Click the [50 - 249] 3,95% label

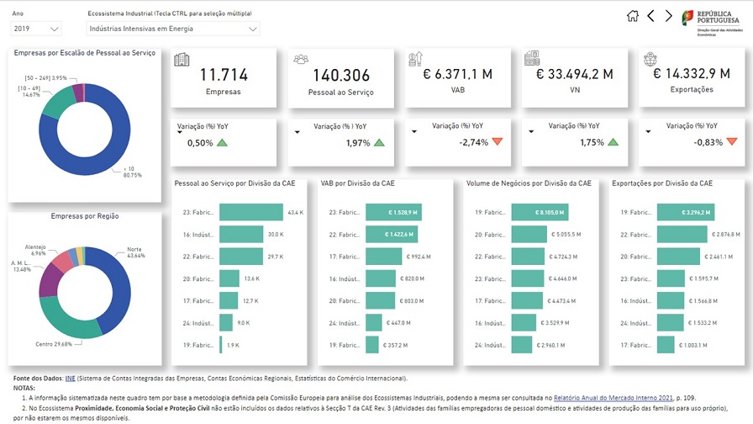coord(46,78)
